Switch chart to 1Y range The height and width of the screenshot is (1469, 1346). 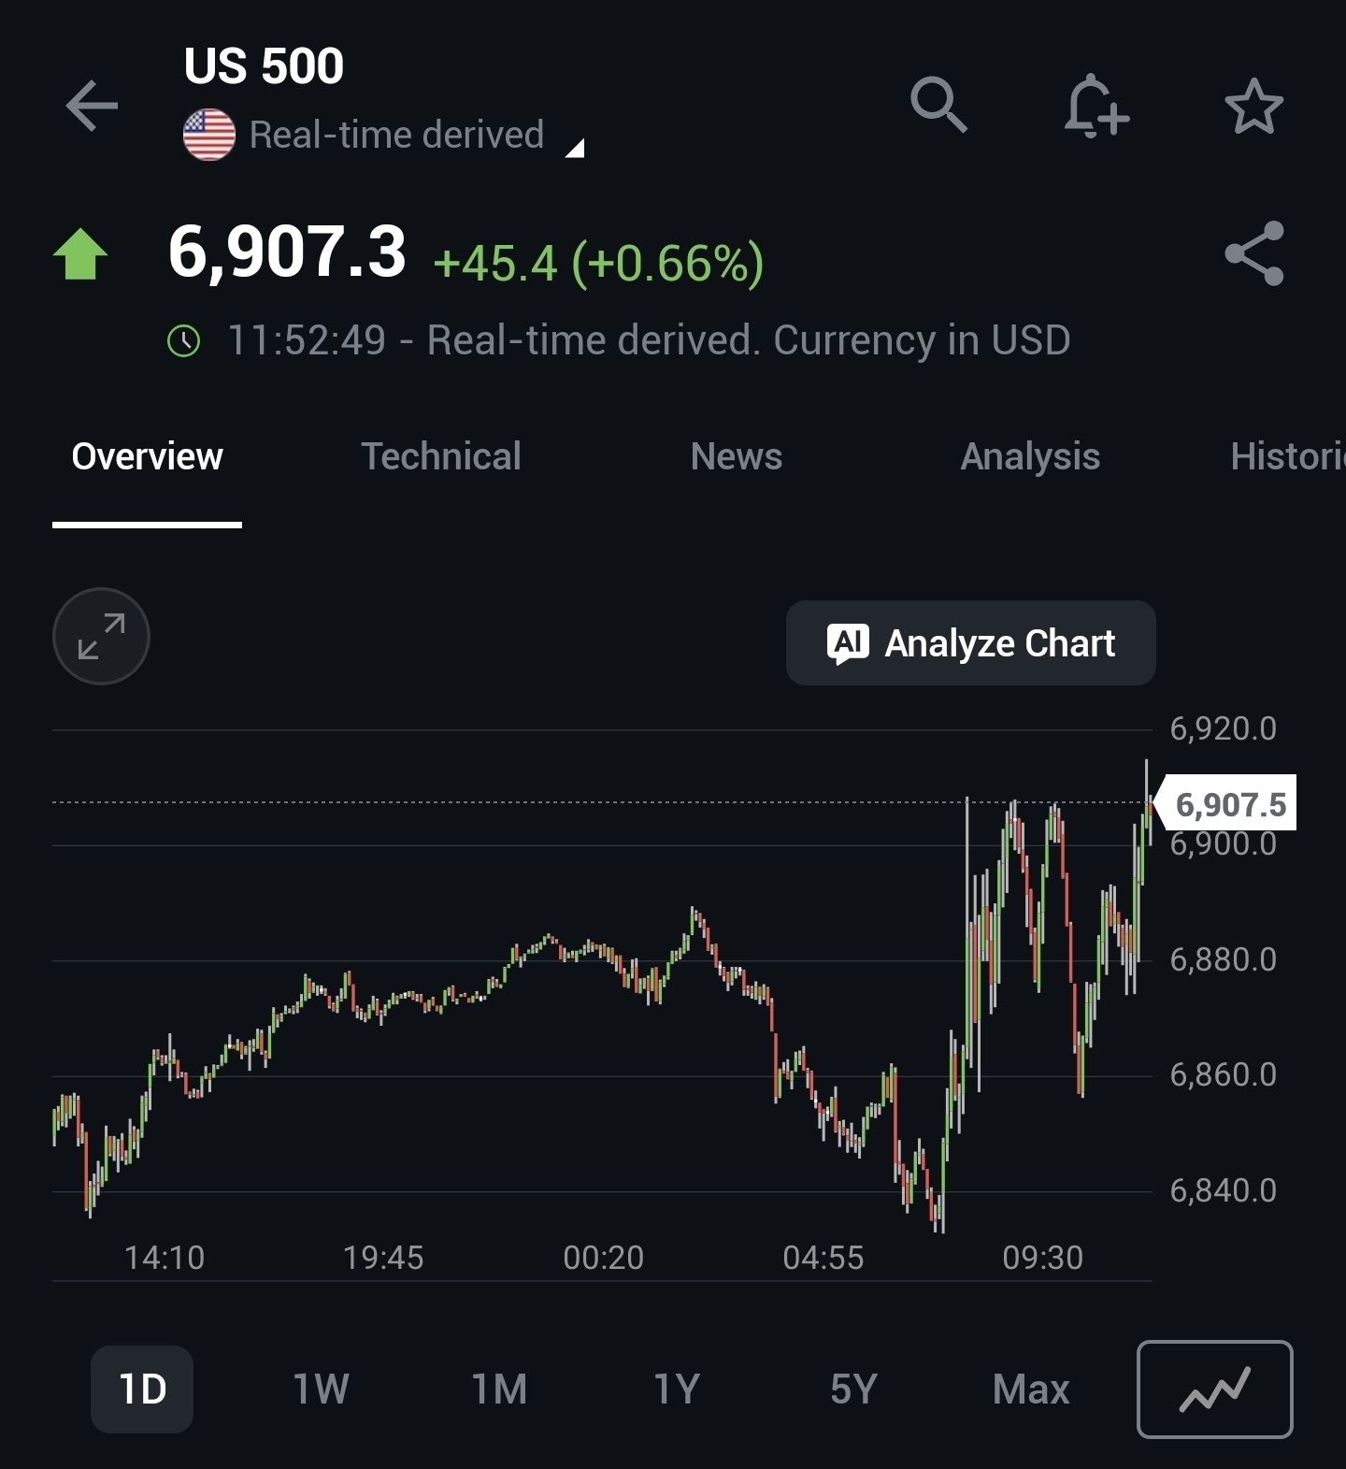coord(677,1390)
